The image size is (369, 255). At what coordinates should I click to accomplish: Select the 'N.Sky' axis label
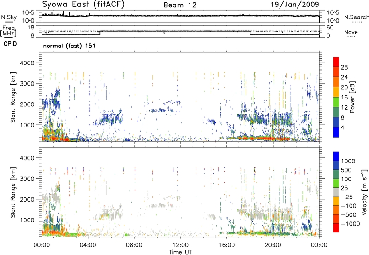tap(9, 17)
